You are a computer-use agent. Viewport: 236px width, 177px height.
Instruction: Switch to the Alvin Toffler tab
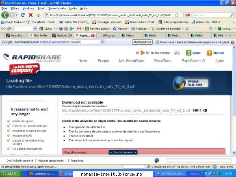[39, 35]
